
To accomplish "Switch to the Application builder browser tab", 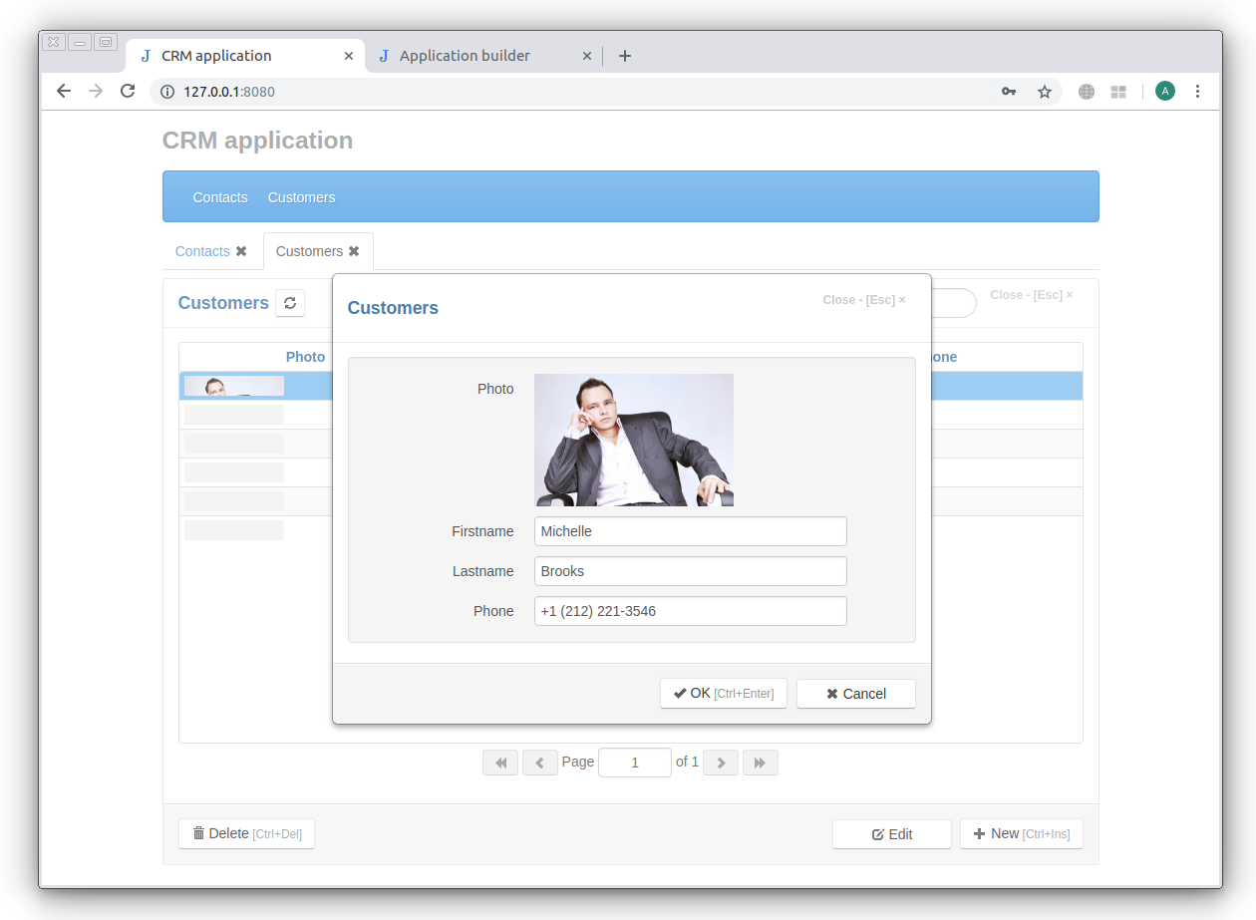I will 465,56.
